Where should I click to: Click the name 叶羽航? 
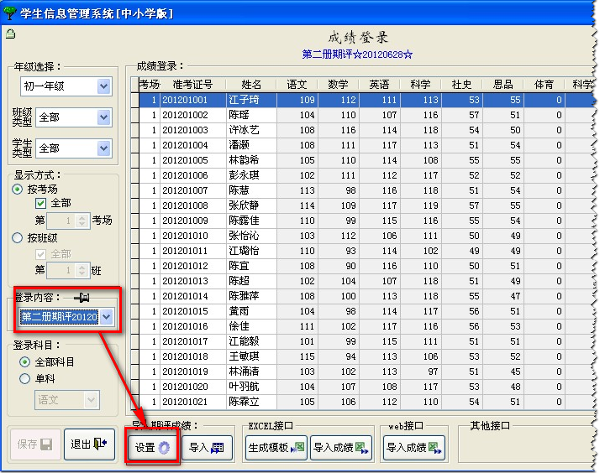(x=244, y=387)
